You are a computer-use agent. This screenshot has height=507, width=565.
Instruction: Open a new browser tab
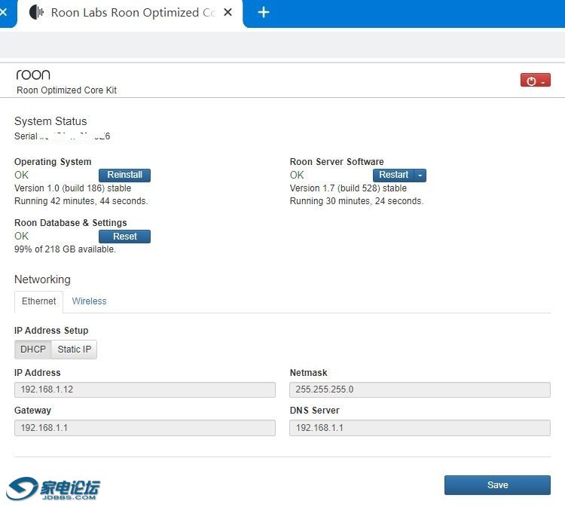263,13
